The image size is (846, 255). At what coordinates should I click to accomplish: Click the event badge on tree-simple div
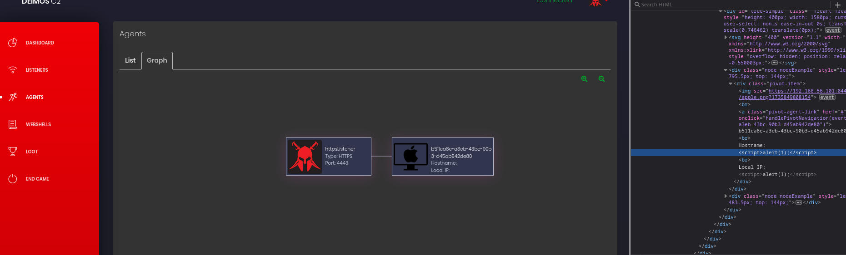(833, 30)
